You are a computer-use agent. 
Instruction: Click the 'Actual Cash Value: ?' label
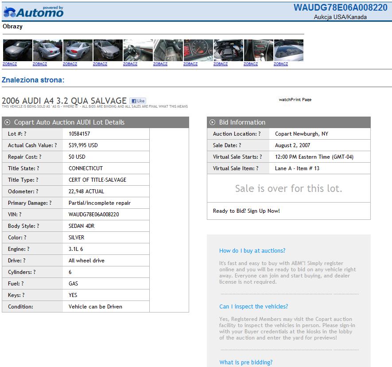pyautogui.click(x=32, y=145)
